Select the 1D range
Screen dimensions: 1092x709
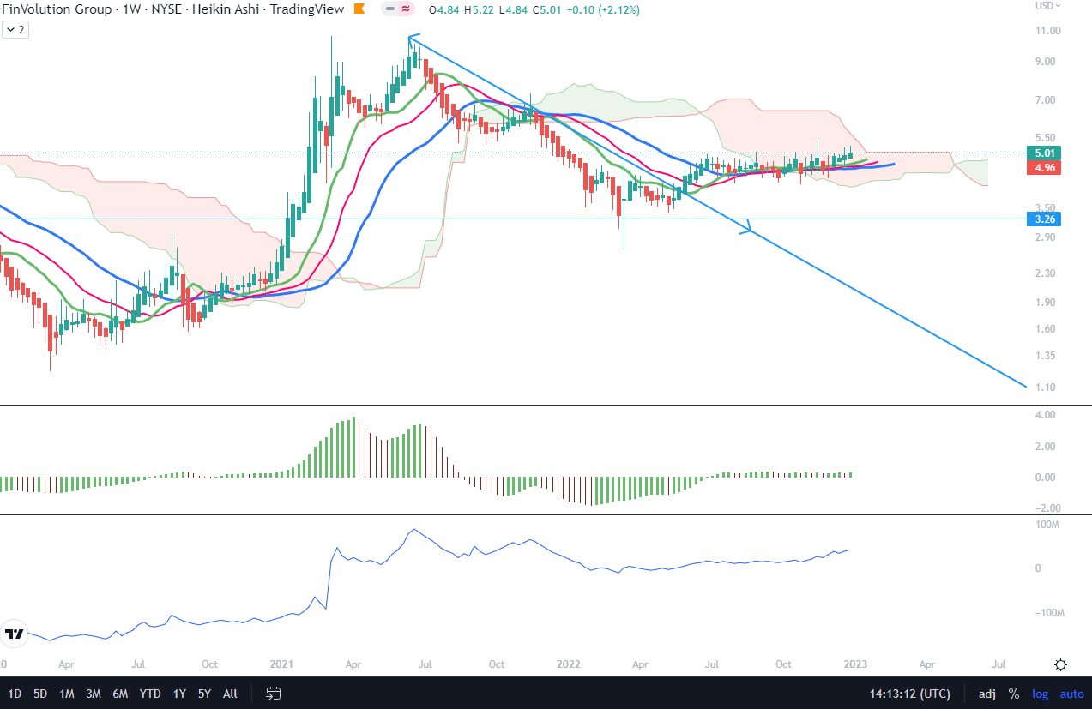click(x=15, y=694)
